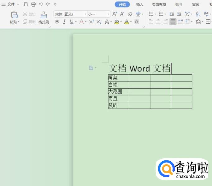Click the show paragraph marks icon
212x186 pixels.
(x=206, y=14)
